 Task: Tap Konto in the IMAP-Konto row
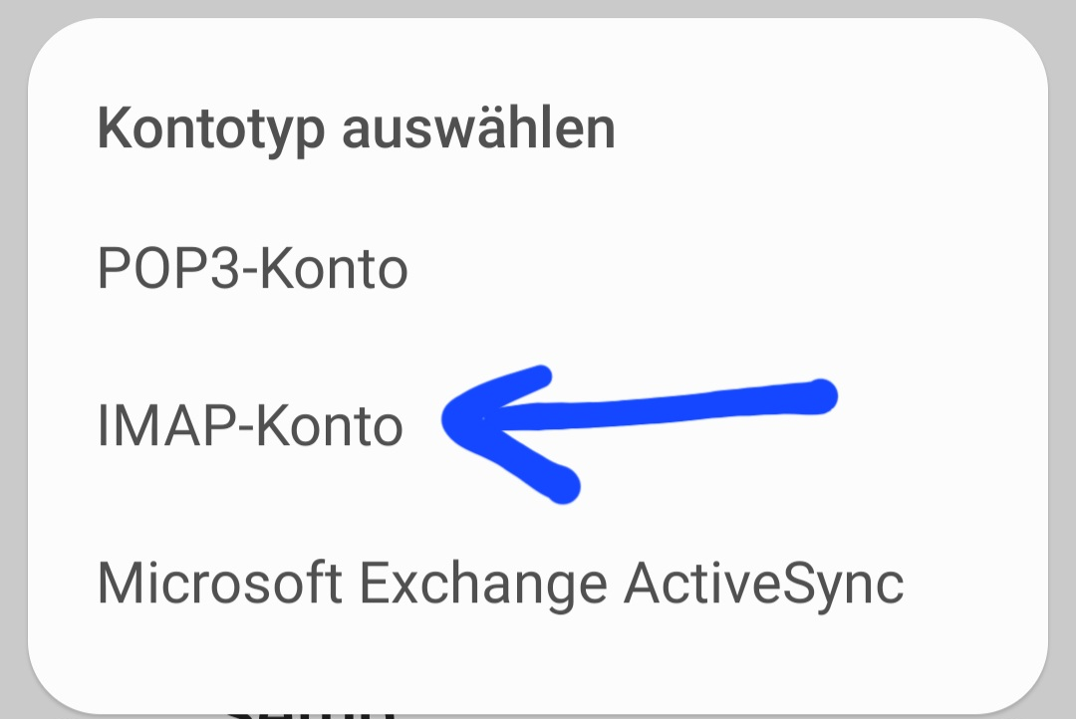click(x=330, y=426)
